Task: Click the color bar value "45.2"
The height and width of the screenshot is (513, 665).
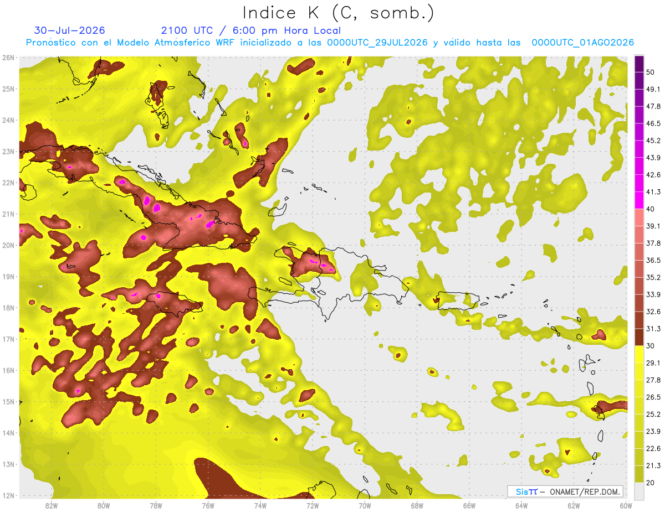Action: point(653,141)
